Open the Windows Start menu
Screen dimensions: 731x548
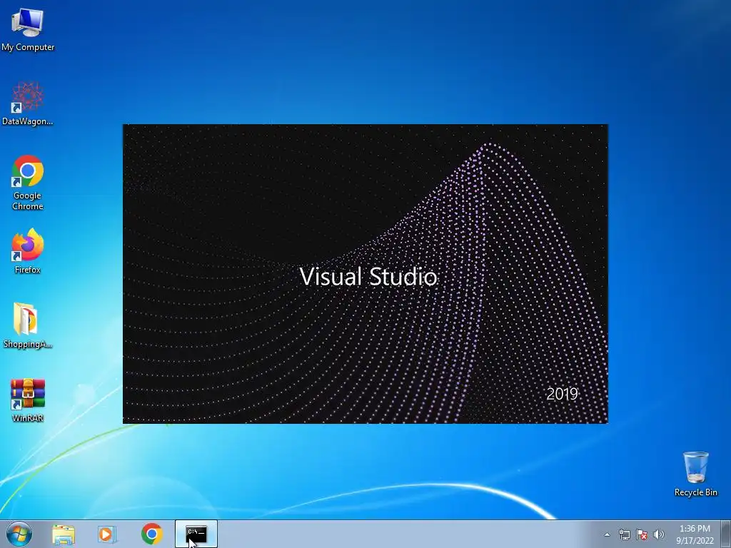19,534
